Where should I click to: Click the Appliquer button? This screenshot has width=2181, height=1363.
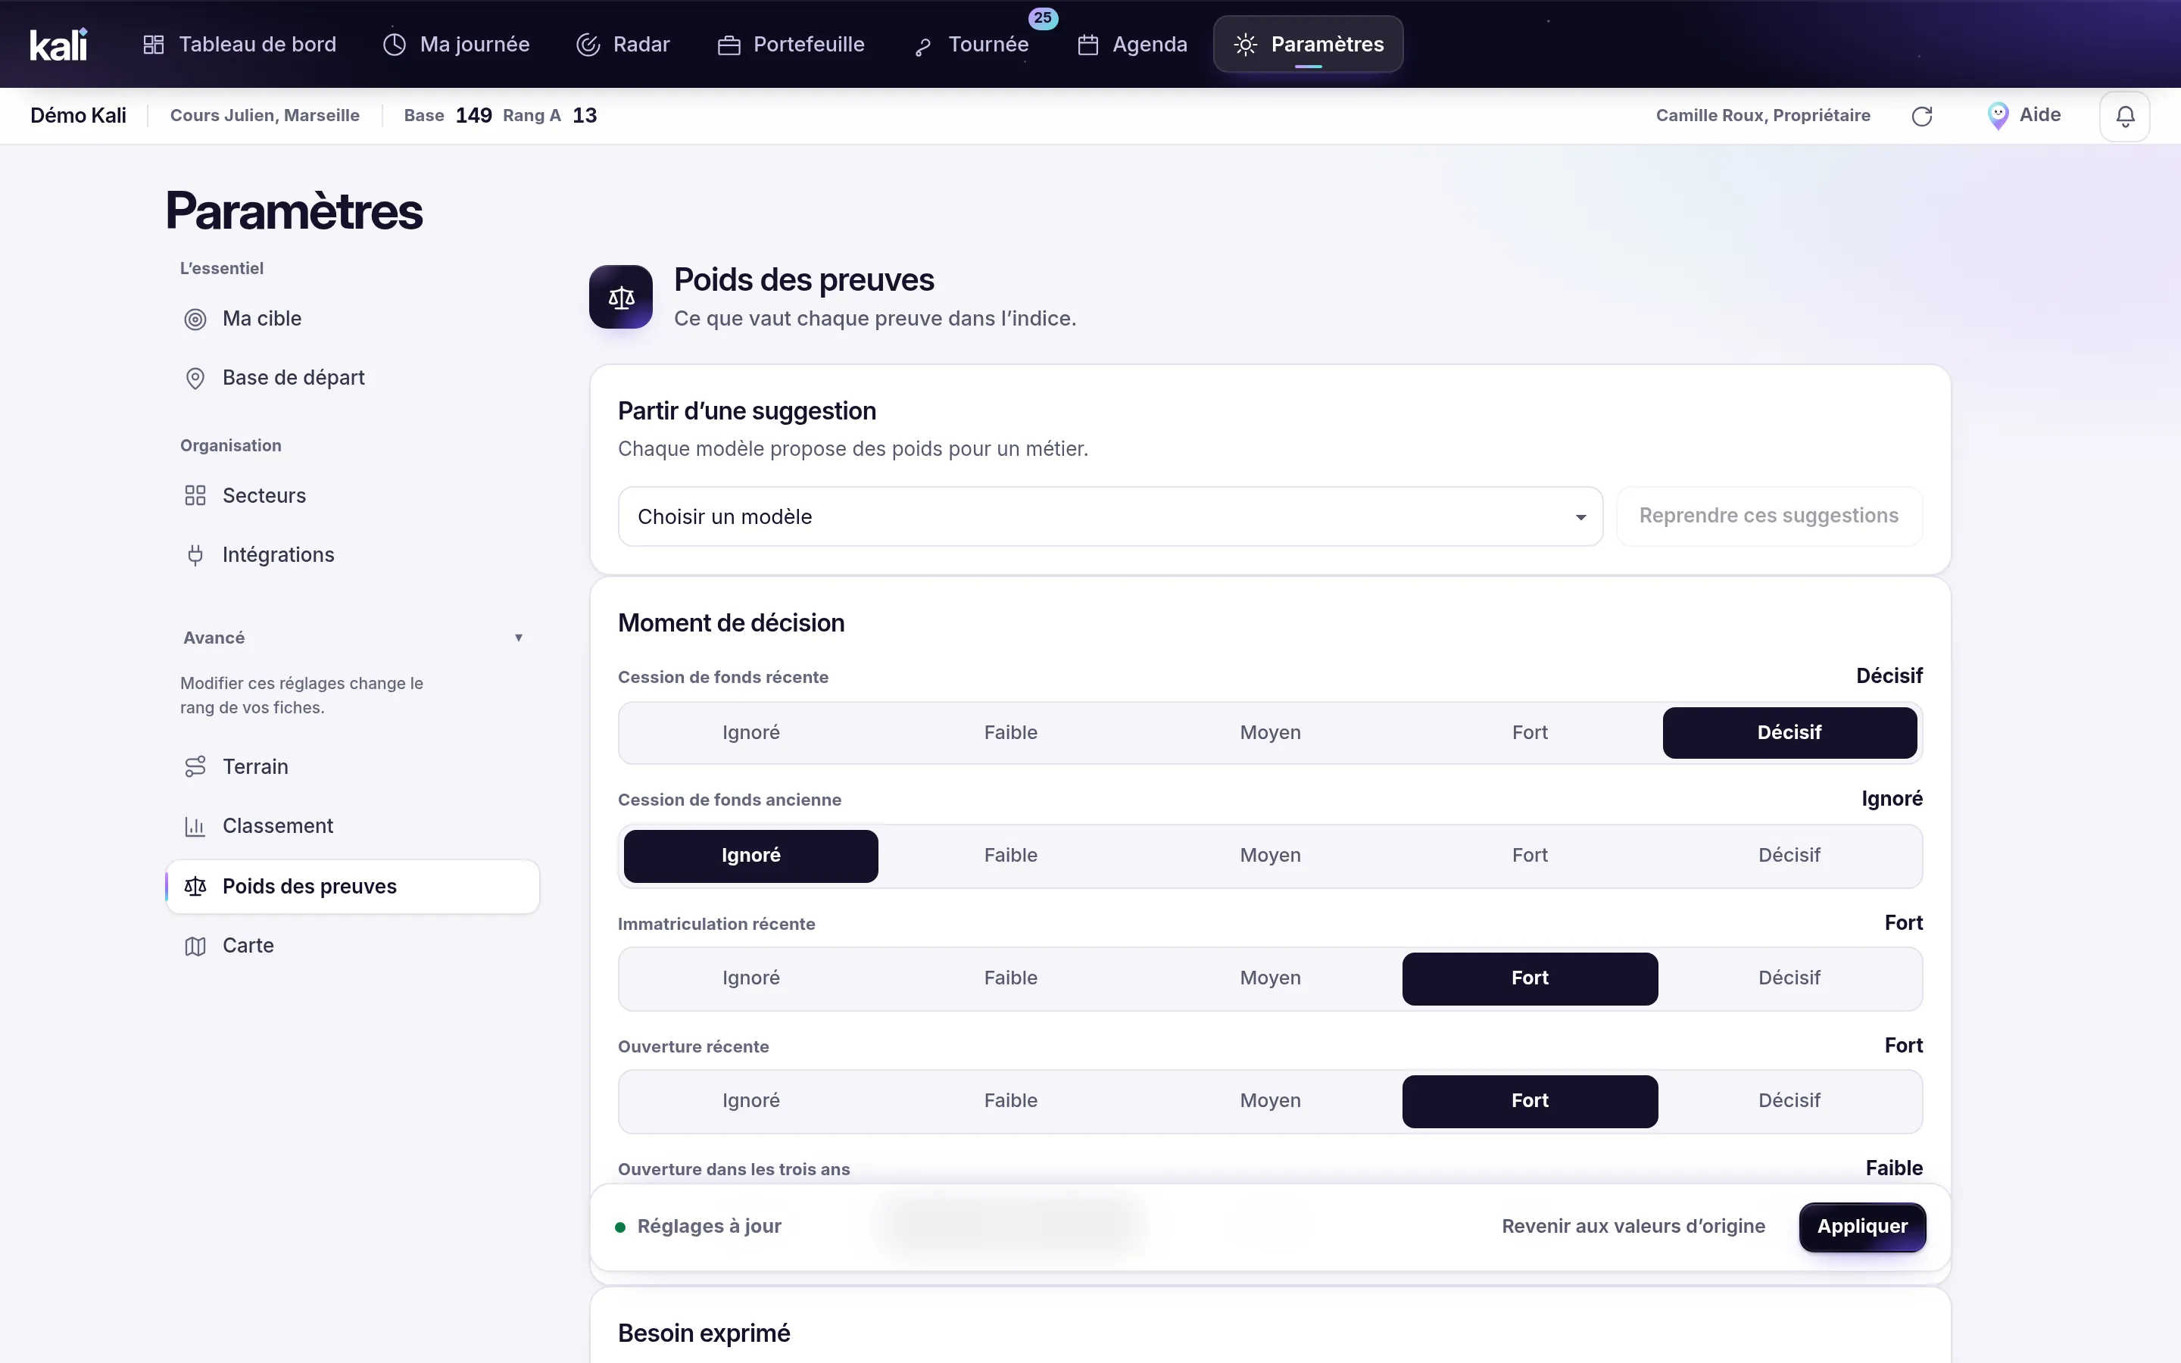tap(1862, 1227)
